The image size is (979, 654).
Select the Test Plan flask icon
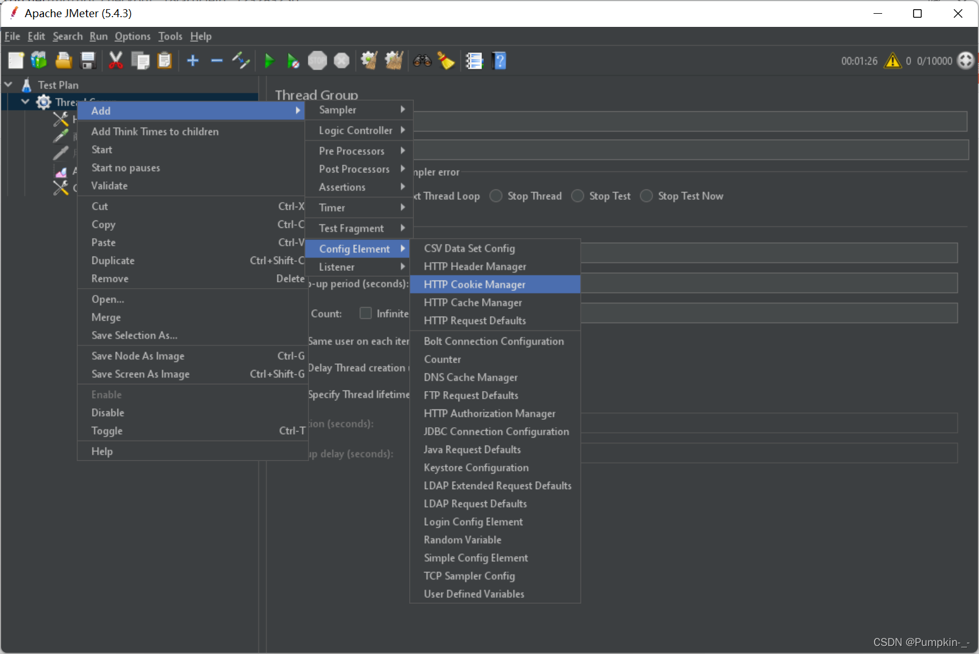tap(26, 85)
